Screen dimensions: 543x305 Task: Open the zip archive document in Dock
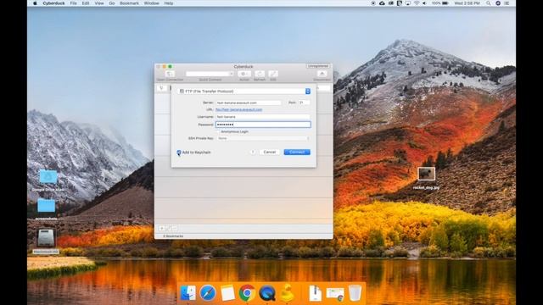(x=315, y=293)
